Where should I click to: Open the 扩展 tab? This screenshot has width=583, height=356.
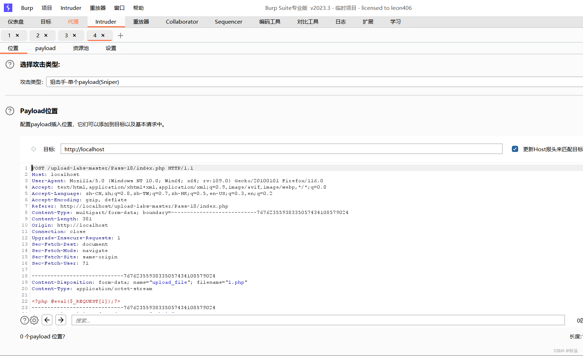pos(368,22)
